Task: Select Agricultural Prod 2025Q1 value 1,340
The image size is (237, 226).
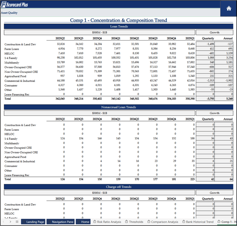Action: point(192,76)
